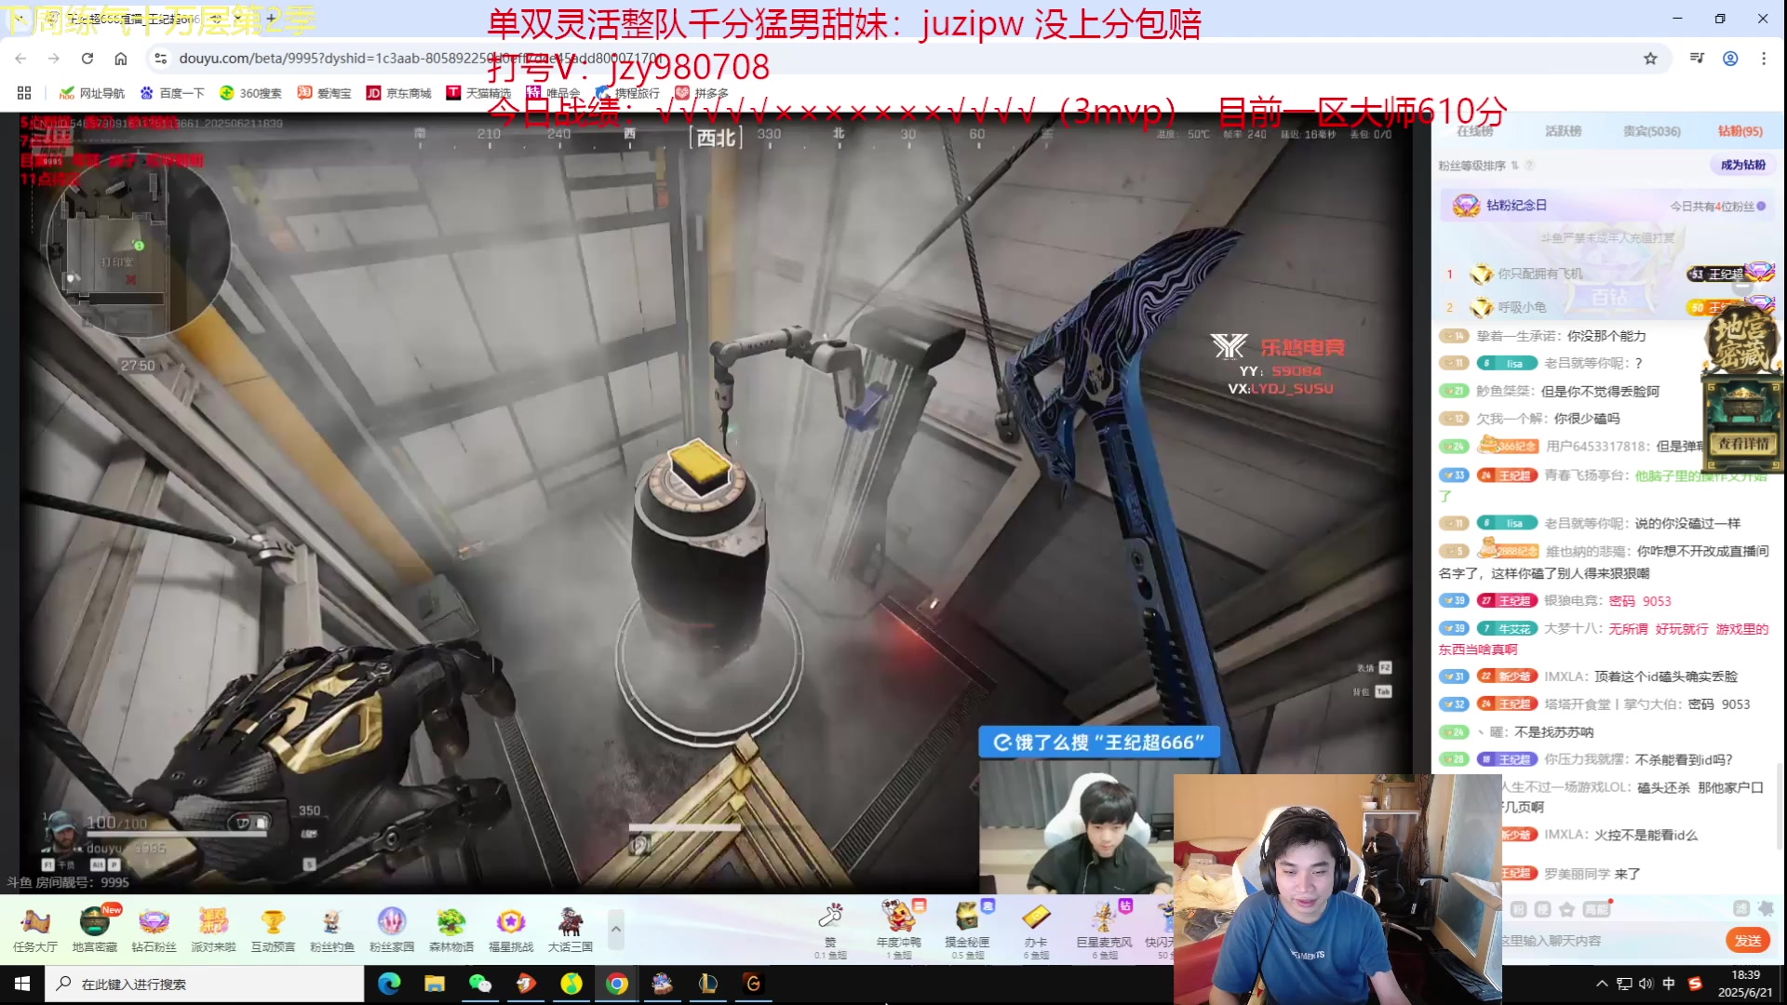Open the 派对来啦 party icon
1787x1005 pixels.
(x=213, y=928)
